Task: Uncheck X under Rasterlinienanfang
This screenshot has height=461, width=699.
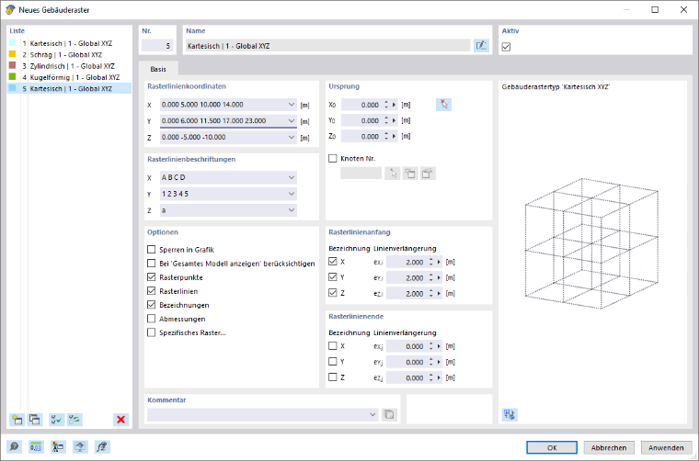Action: click(x=333, y=262)
